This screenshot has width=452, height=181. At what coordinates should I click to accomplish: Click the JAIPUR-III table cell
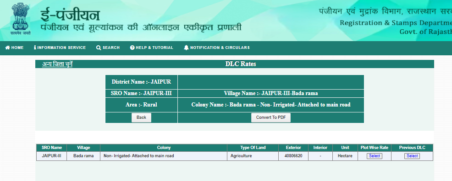(52, 156)
